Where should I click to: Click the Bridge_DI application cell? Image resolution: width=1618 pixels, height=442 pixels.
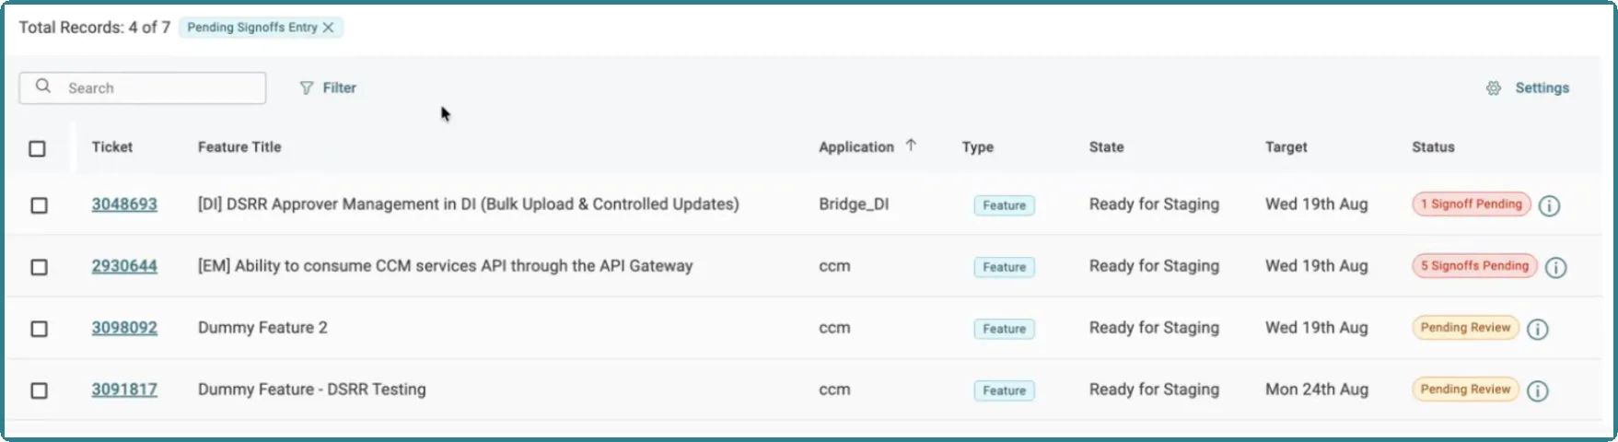[x=854, y=204]
